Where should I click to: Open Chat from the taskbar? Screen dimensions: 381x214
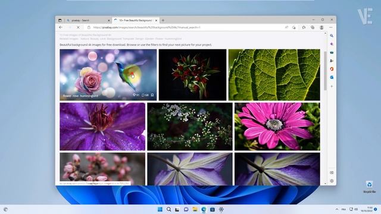click(186, 209)
